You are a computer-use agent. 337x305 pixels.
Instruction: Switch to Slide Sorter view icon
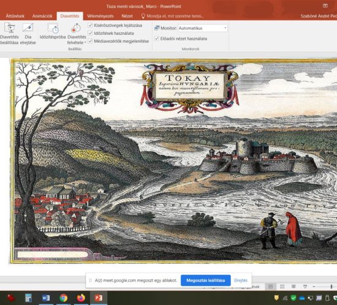(282, 287)
